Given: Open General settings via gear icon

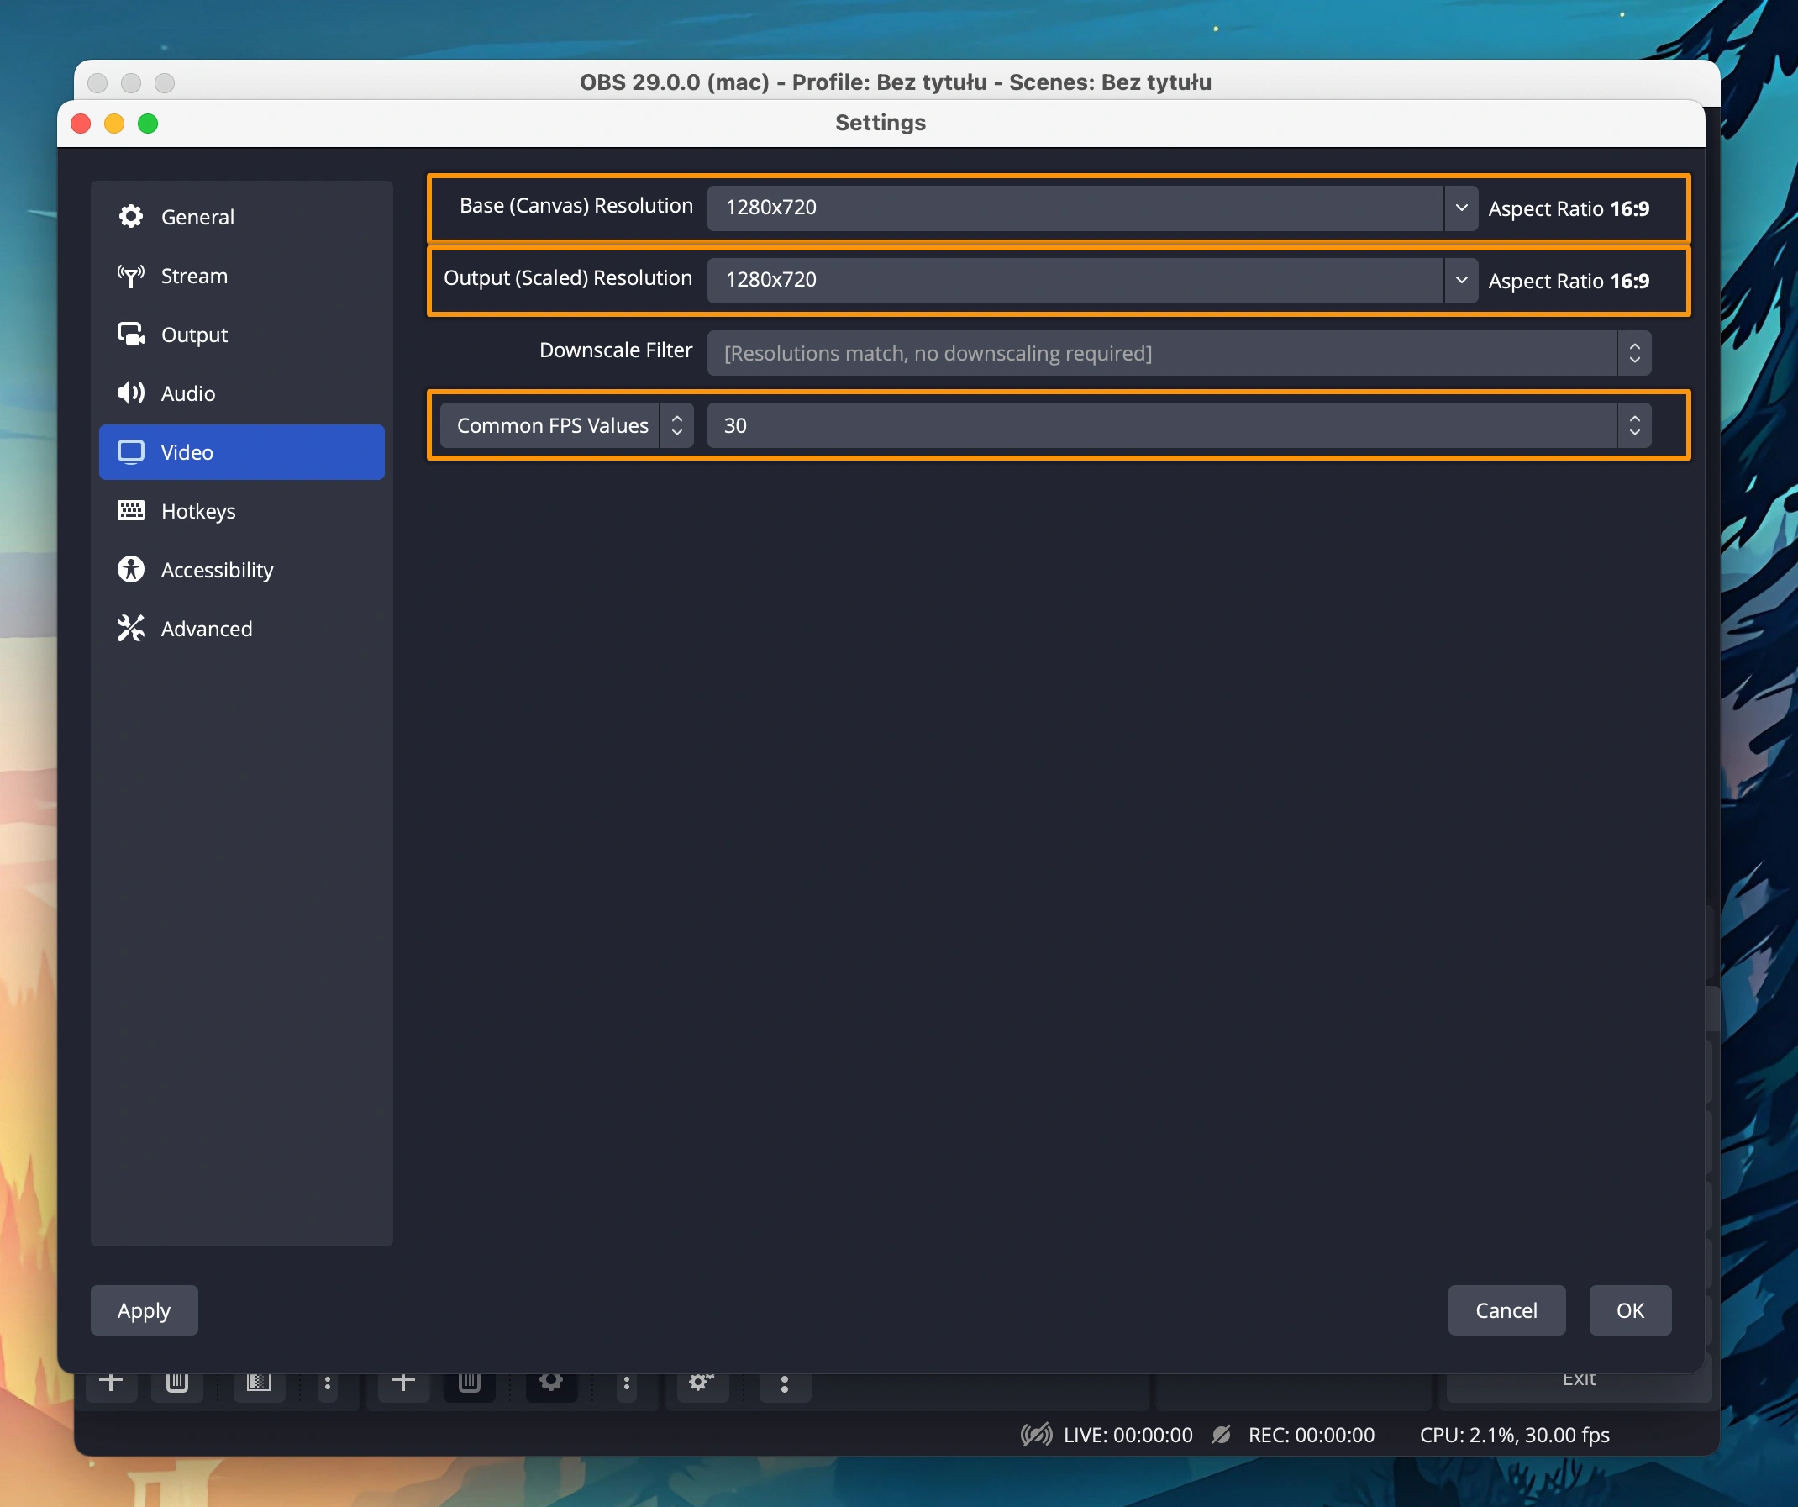Looking at the screenshot, I should (x=131, y=217).
